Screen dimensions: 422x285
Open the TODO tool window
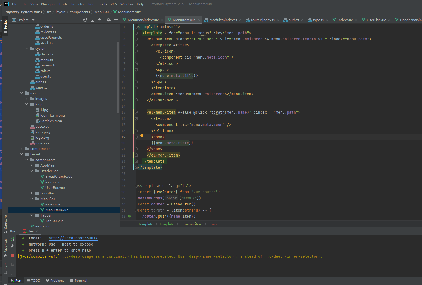pyautogui.click(x=33, y=280)
